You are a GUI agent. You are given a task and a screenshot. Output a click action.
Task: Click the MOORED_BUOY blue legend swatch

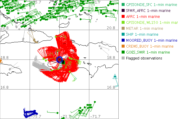pos(123,40)
